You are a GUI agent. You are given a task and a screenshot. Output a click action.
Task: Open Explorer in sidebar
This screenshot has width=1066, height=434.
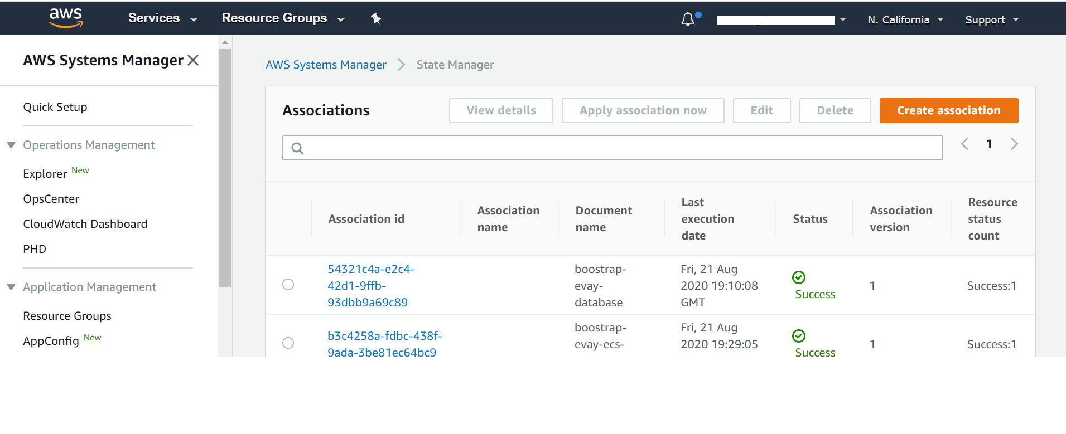coord(45,174)
